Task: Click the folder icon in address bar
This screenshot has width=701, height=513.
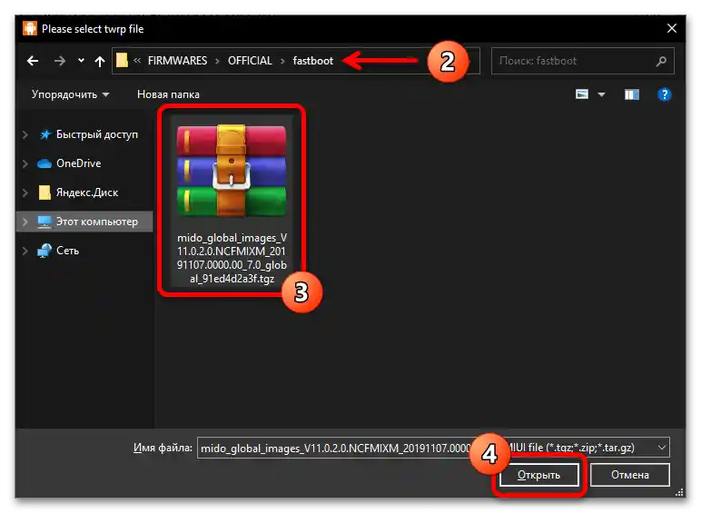Action: pyautogui.click(x=122, y=60)
